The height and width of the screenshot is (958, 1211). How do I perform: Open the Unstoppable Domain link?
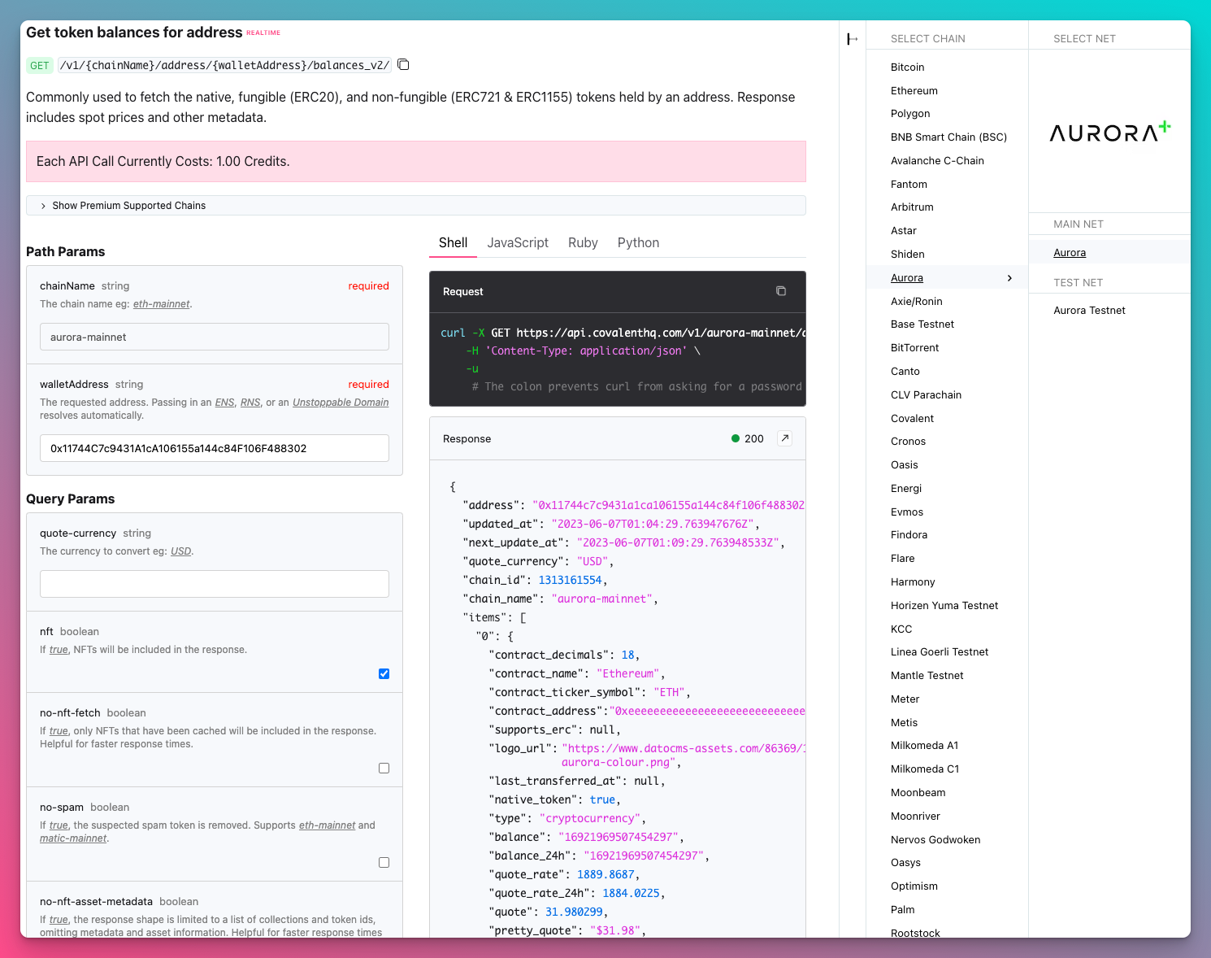(341, 403)
